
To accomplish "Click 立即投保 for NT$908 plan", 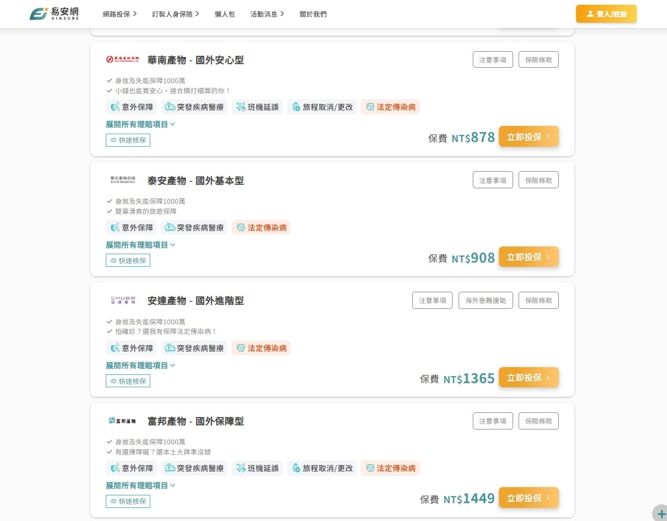I will (529, 257).
